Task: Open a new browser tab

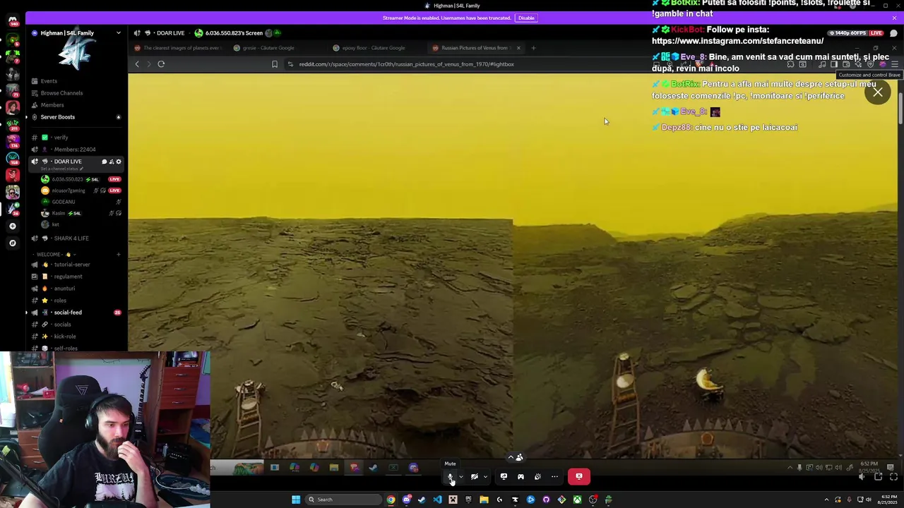Action: pos(533,48)
